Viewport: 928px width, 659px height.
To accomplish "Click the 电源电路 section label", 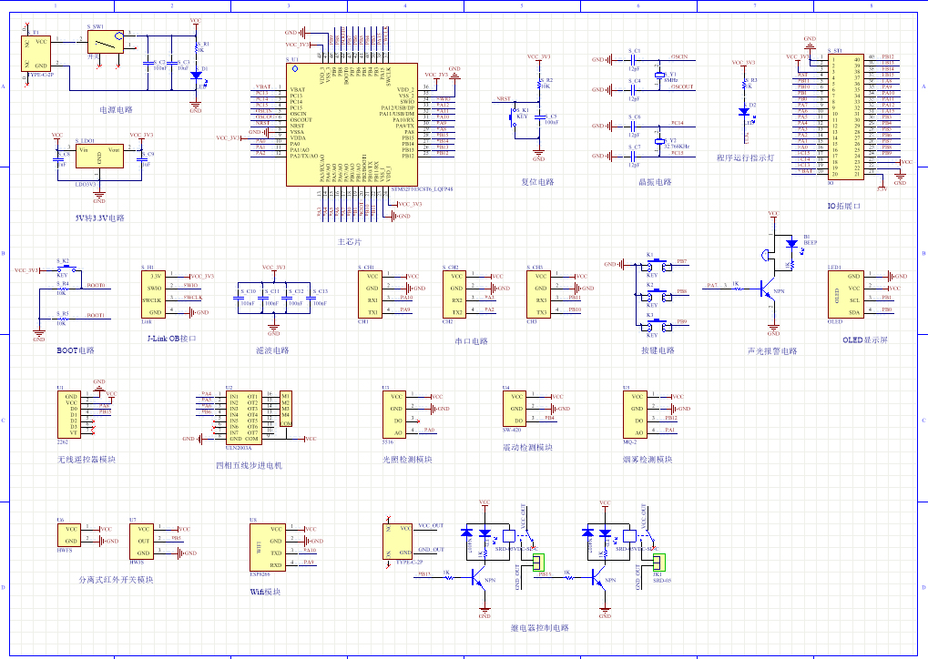I will [116, 108].
